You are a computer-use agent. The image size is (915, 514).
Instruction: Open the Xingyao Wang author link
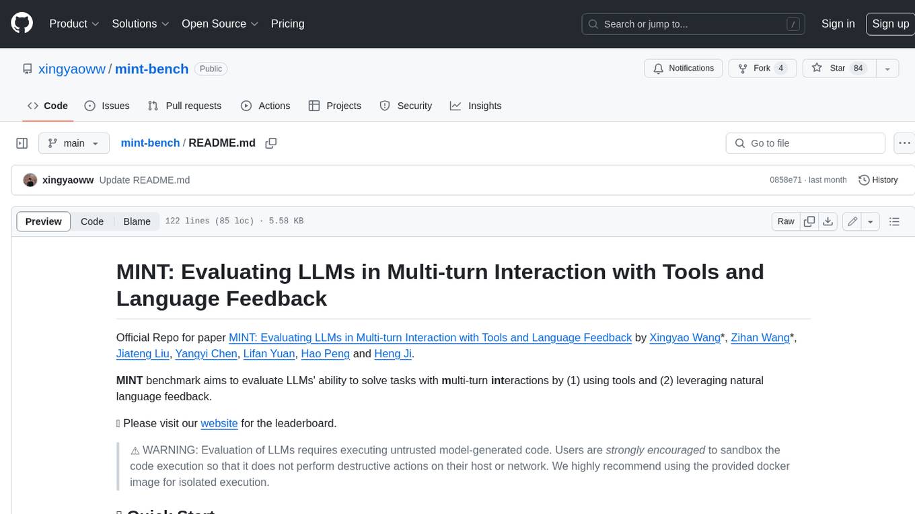pos(685,337)
